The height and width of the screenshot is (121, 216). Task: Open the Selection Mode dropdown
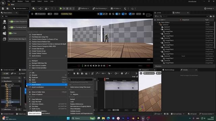(21, 8)
